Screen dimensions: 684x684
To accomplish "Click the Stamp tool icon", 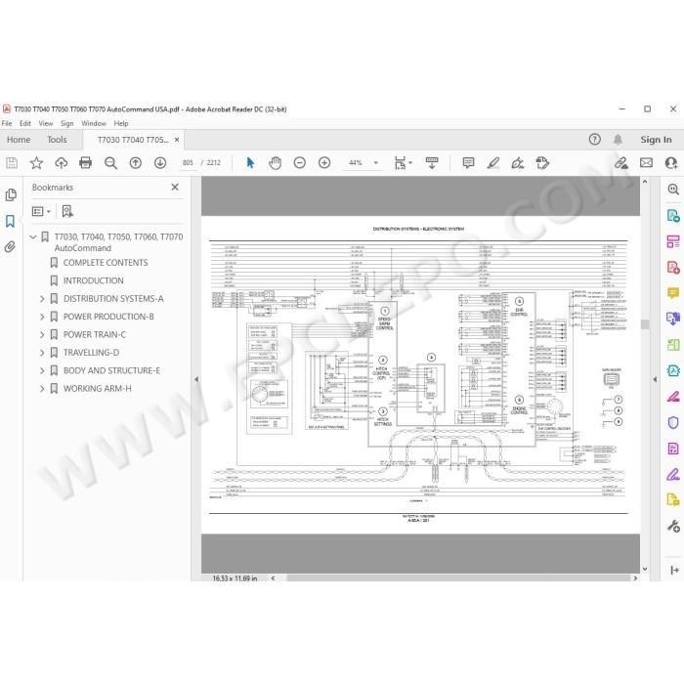I will tap(542, 163).
